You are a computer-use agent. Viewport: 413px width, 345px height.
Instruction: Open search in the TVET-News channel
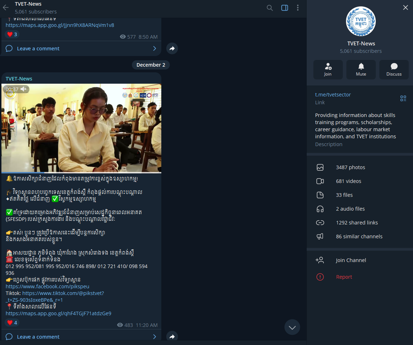[270, 8]
